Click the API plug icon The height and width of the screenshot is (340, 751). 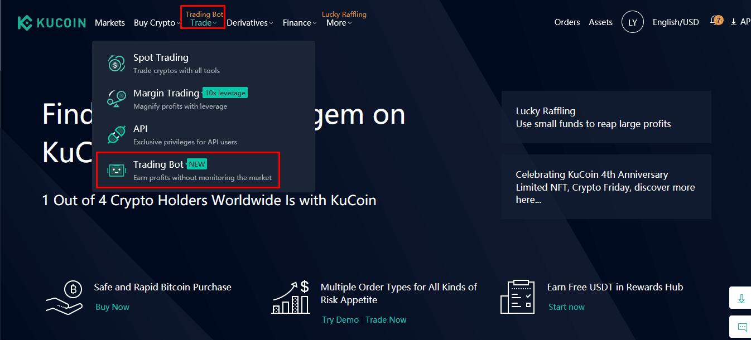click(x=116, y=135)
